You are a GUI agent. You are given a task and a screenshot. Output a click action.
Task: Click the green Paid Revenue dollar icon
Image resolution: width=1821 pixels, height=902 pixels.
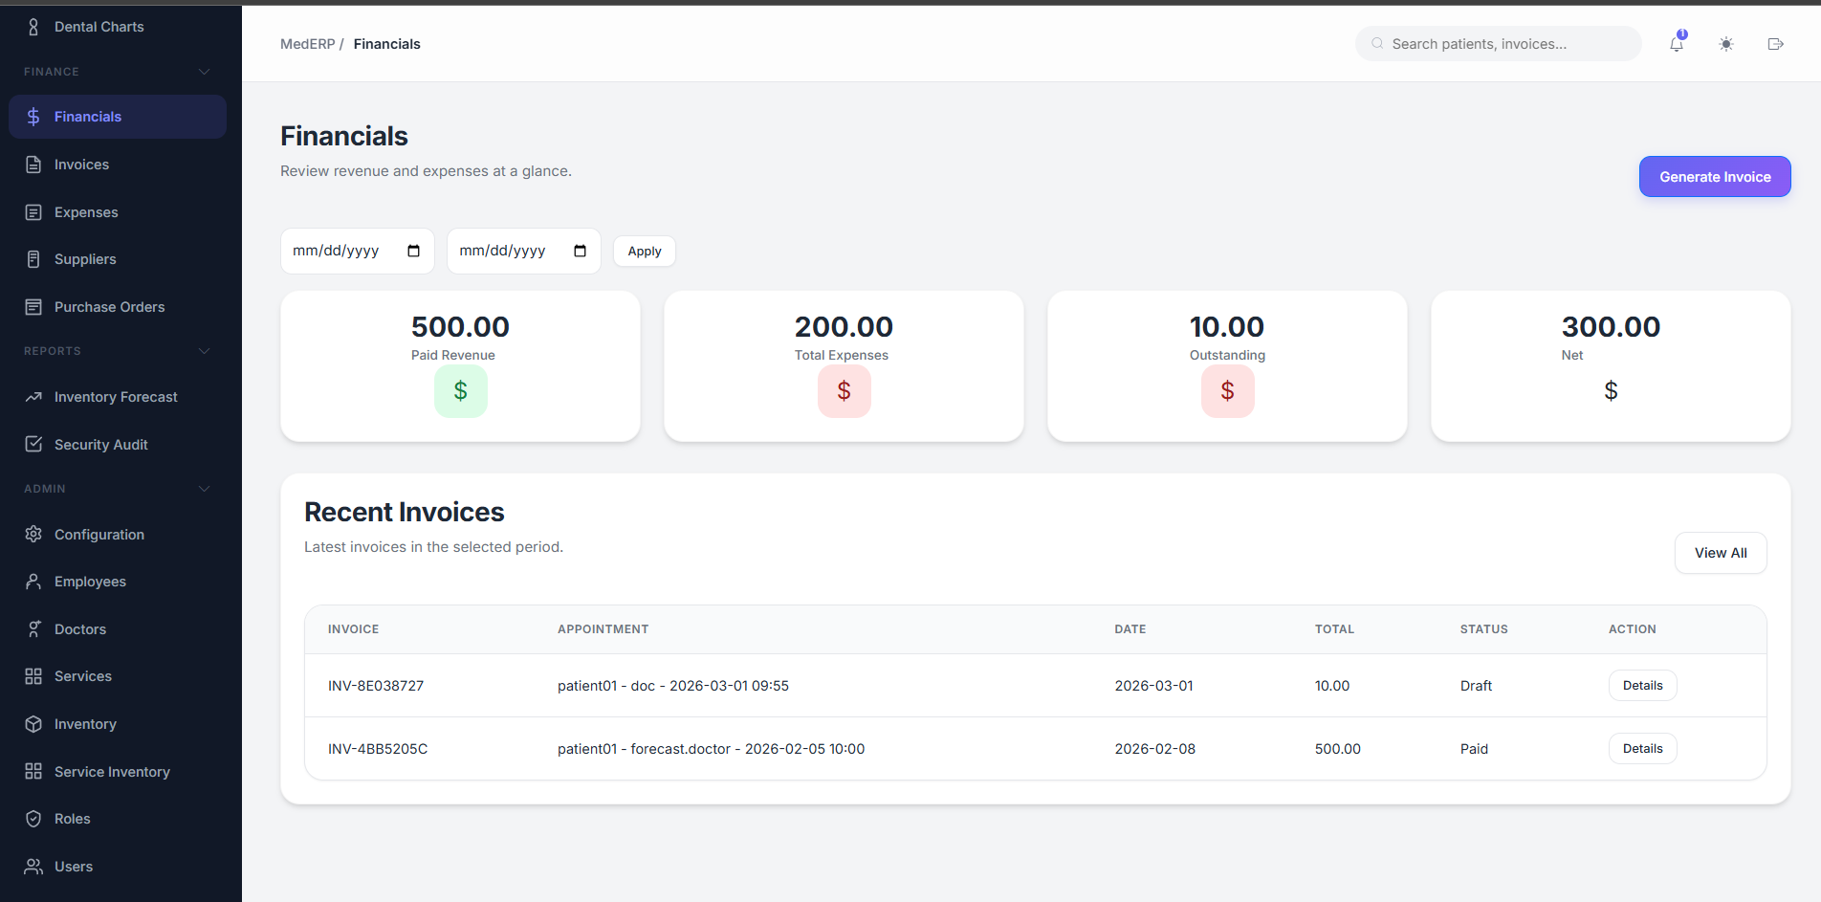tap(461, 391)
